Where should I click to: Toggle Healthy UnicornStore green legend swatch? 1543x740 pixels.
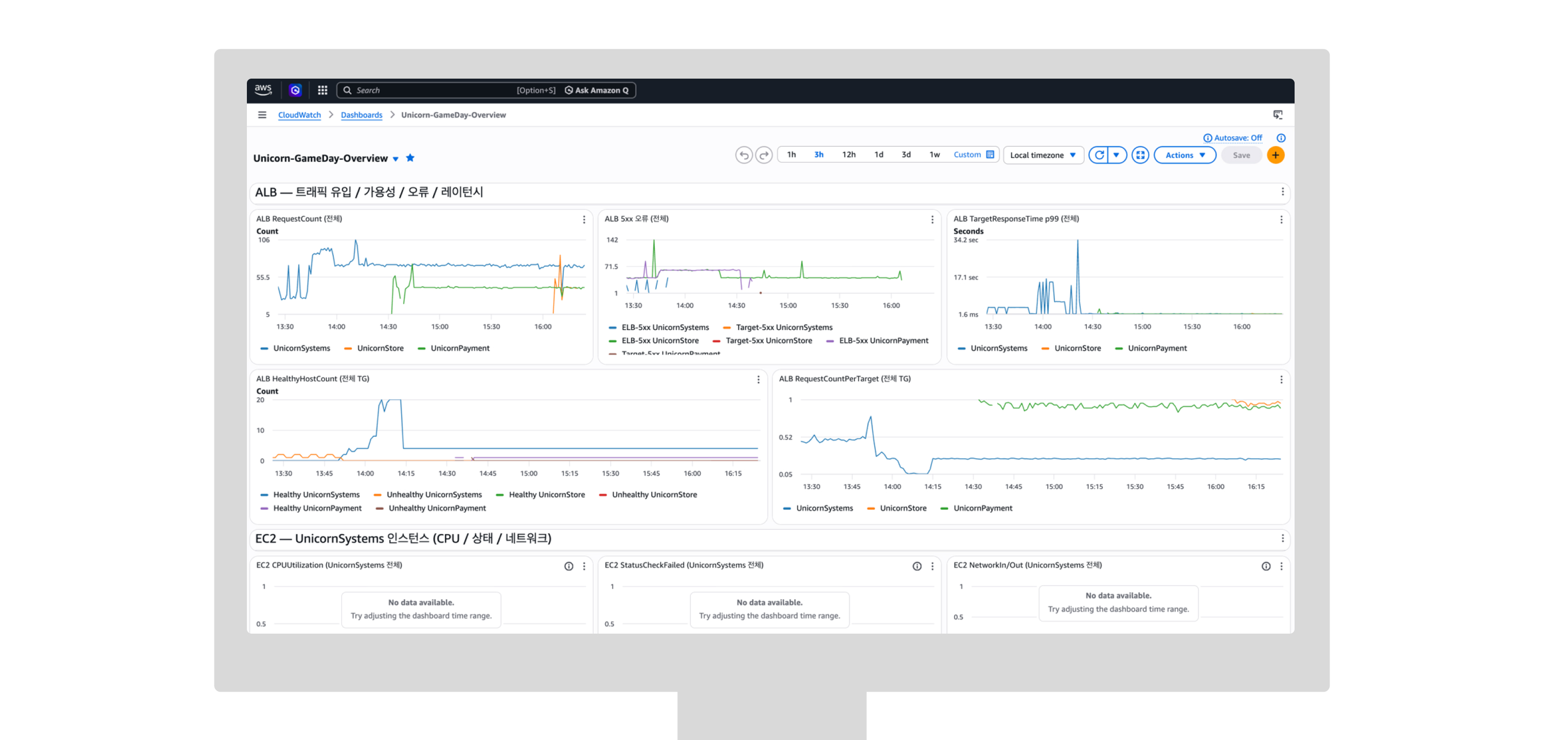(x=499, y=494)
